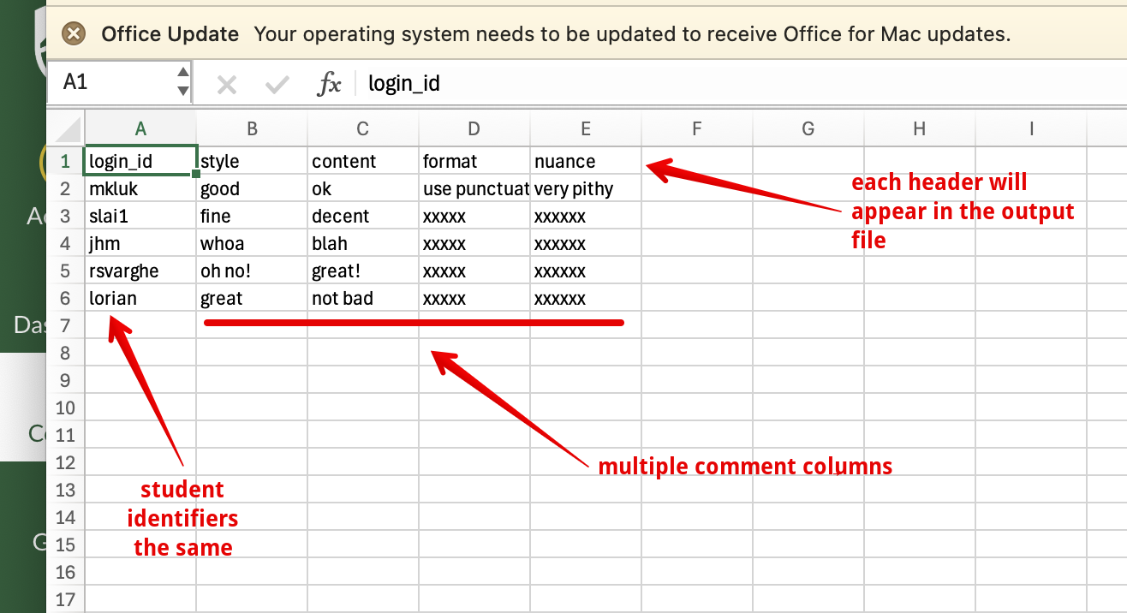Select row 1 header
1127x613 pixels.
point(66,162)
